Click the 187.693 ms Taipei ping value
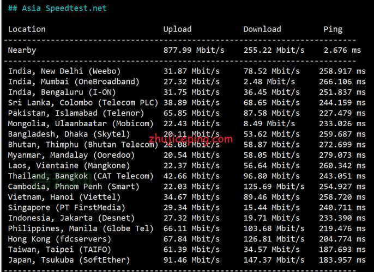This screenshot has height=272, width=374. [342, 249]
